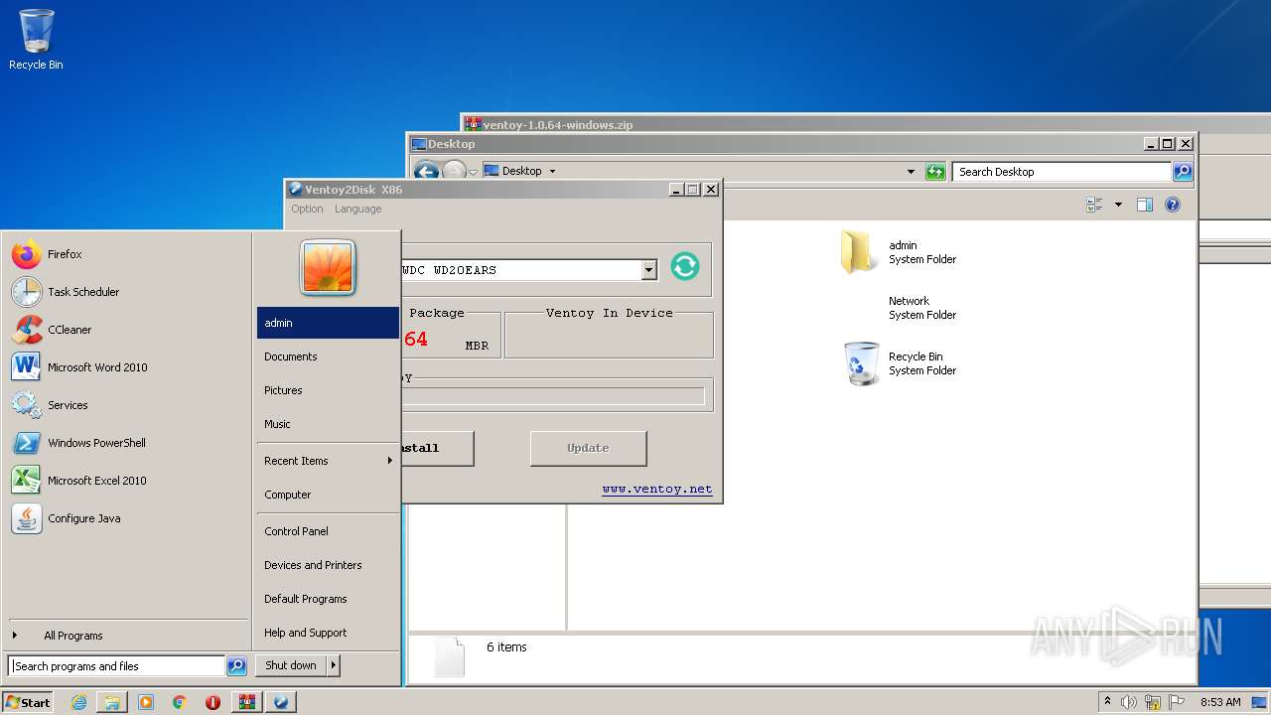Select Recycle Bin in Explorer window

coord(899,363)
